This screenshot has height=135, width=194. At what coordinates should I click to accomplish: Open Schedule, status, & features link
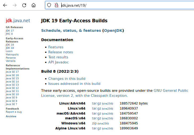tap(71, 31)
